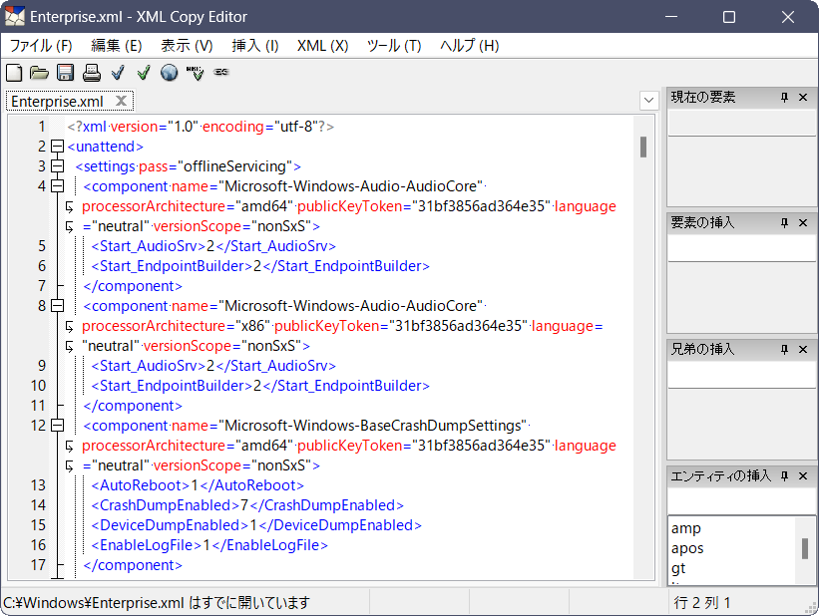
Task: Click the DeviceDumpEnabled element on line 15
Action: pyautogui.click(x=256, y=524)
